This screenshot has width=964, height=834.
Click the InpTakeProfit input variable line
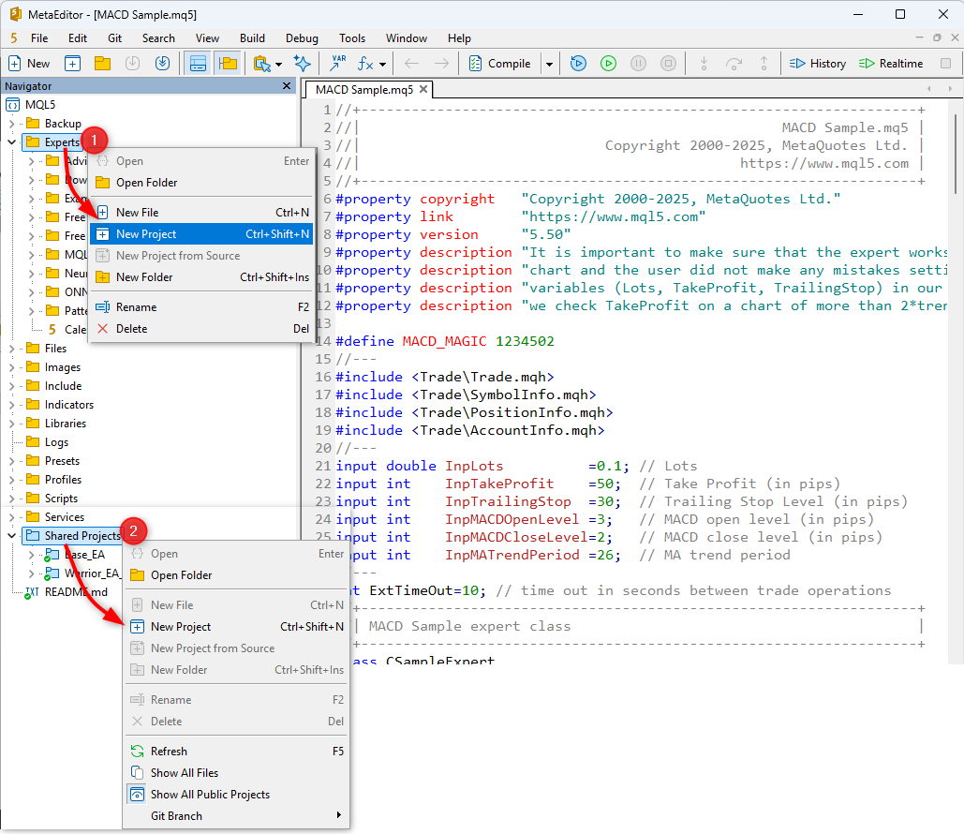[x=587, y=484]
